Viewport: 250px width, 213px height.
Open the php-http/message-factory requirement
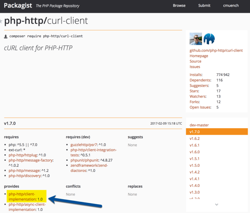[x=31, y=160]
